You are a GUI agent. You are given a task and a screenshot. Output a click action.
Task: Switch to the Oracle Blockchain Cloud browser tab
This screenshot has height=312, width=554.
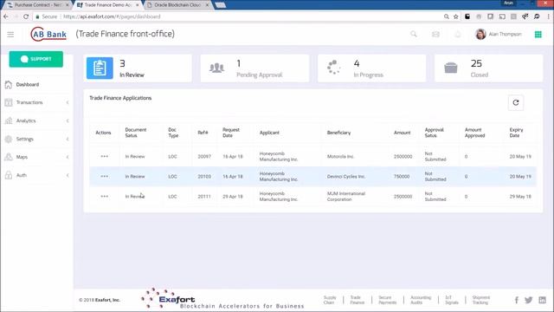[x=177, y=5]
